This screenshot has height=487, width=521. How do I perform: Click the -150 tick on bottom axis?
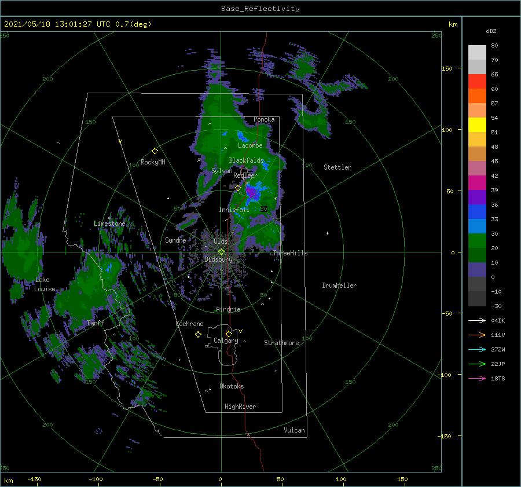point(34,479)
